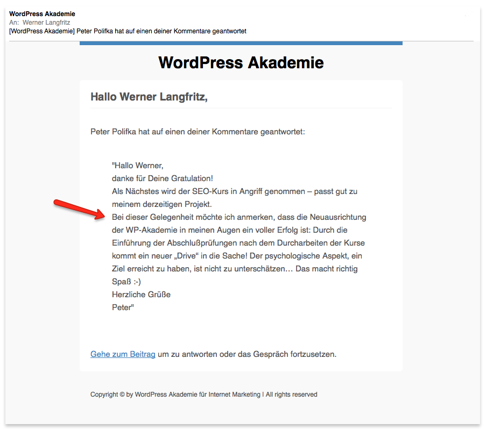Click line beginning 'kommt ein neuer „Drive“'
Image resolution: width=486 pixels, height=430 pixels.
click(237, 256)
